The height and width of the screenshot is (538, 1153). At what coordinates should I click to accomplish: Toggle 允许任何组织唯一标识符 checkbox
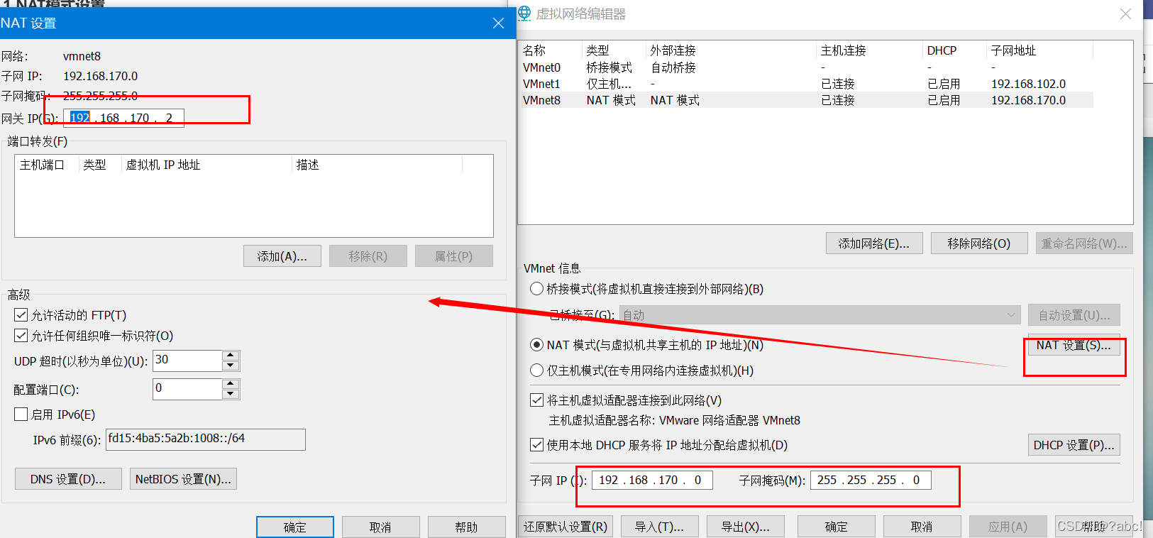pyautogui.click(x=21, y=336)
